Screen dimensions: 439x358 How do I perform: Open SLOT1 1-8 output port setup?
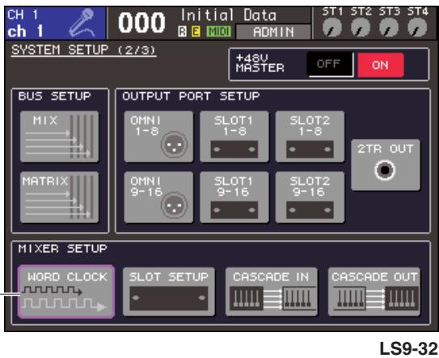click(234, 137)
